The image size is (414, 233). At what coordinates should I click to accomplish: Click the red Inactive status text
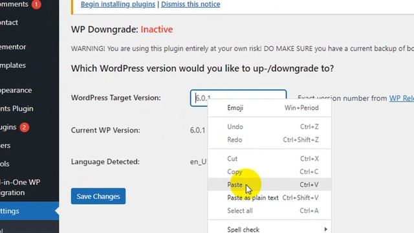tap(157, 29)
